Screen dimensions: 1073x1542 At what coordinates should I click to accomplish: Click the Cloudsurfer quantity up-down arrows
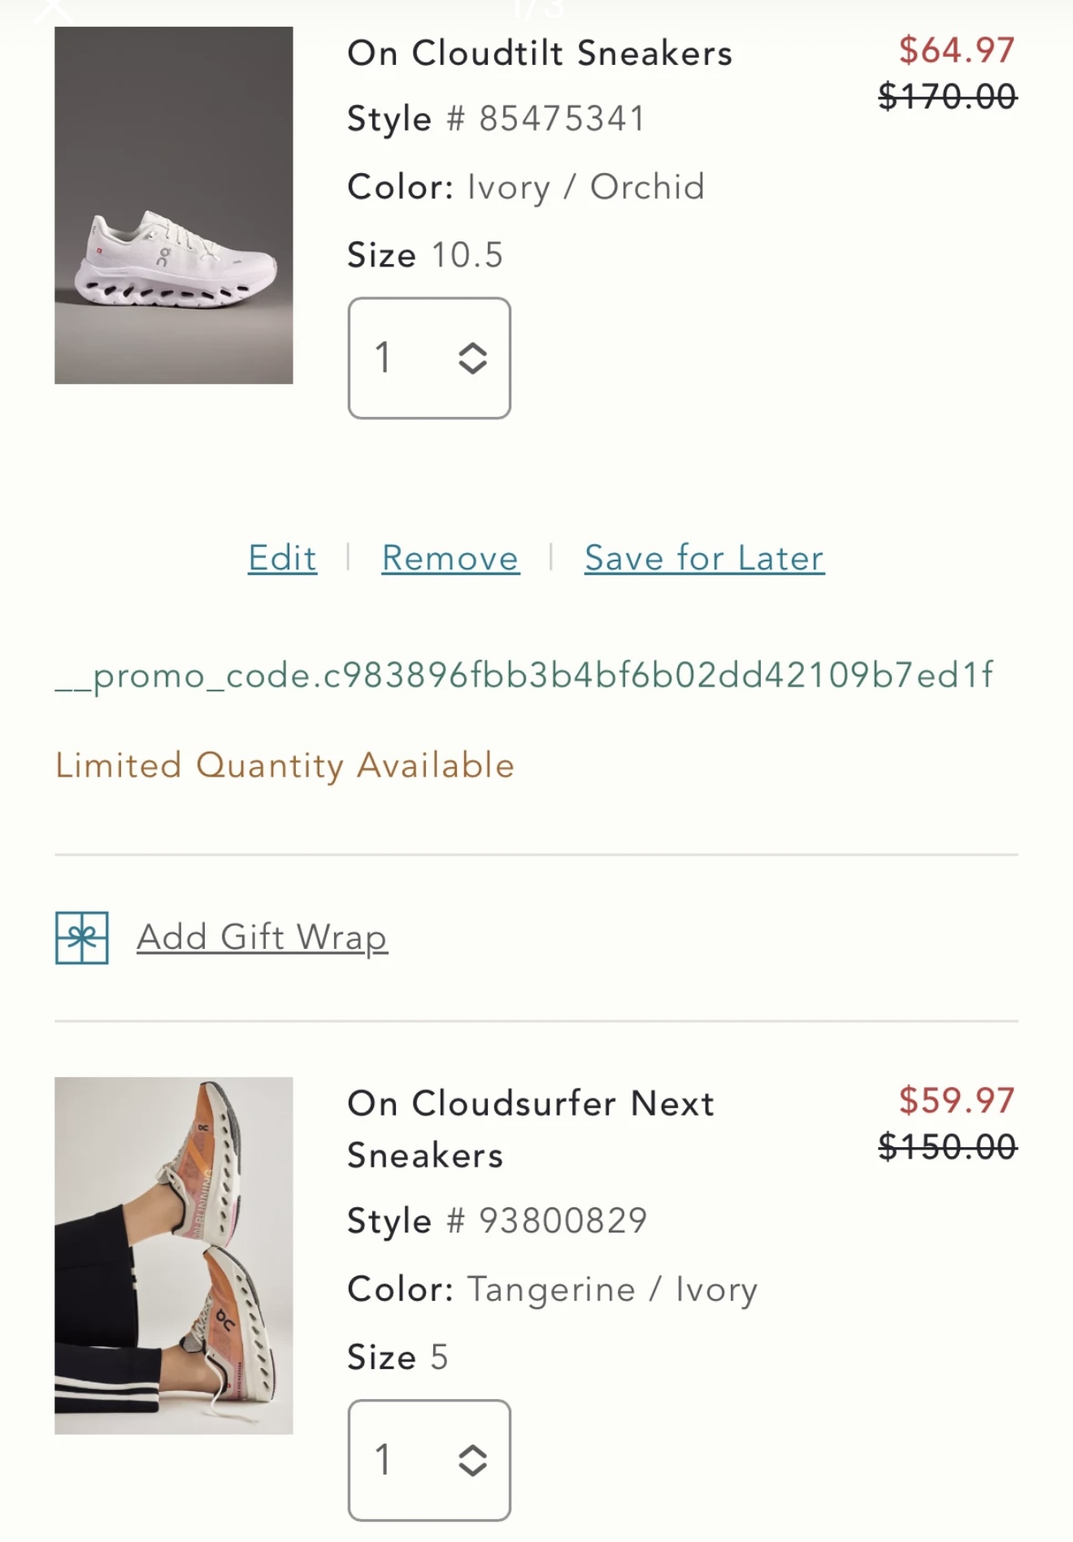(x=472, y=1460)
